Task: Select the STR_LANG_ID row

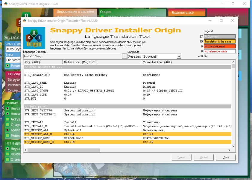Action: click(x=127, y=87)
